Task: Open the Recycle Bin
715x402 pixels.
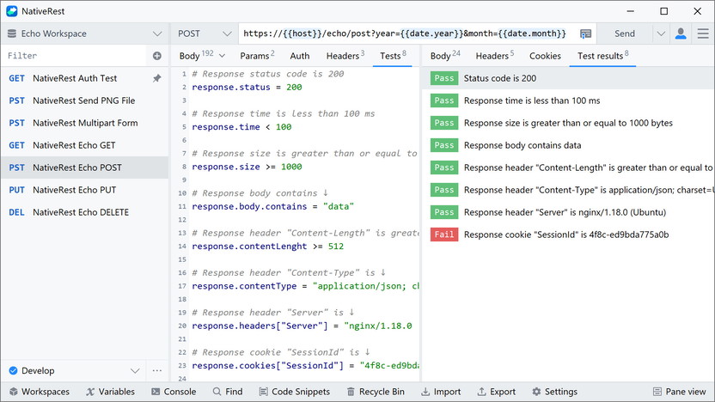Action: [x=375, y=392]
